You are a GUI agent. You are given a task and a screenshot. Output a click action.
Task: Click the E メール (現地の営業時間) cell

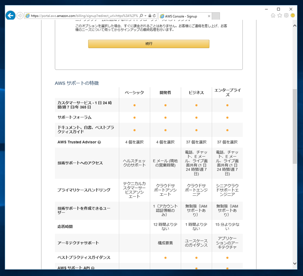pos(165,163)
